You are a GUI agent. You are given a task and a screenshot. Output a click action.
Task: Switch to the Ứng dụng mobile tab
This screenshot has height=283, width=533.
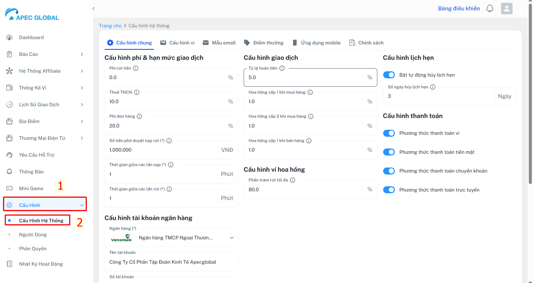pyautogui.click(x=316, y=43)
